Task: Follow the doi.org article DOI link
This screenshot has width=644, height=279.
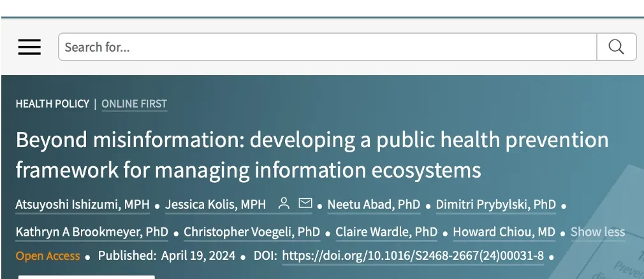Action: [x=413, y=256]
